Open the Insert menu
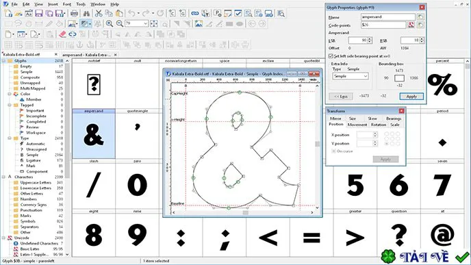The width and height of the screenshot is (471, 265). click(53, 4)
